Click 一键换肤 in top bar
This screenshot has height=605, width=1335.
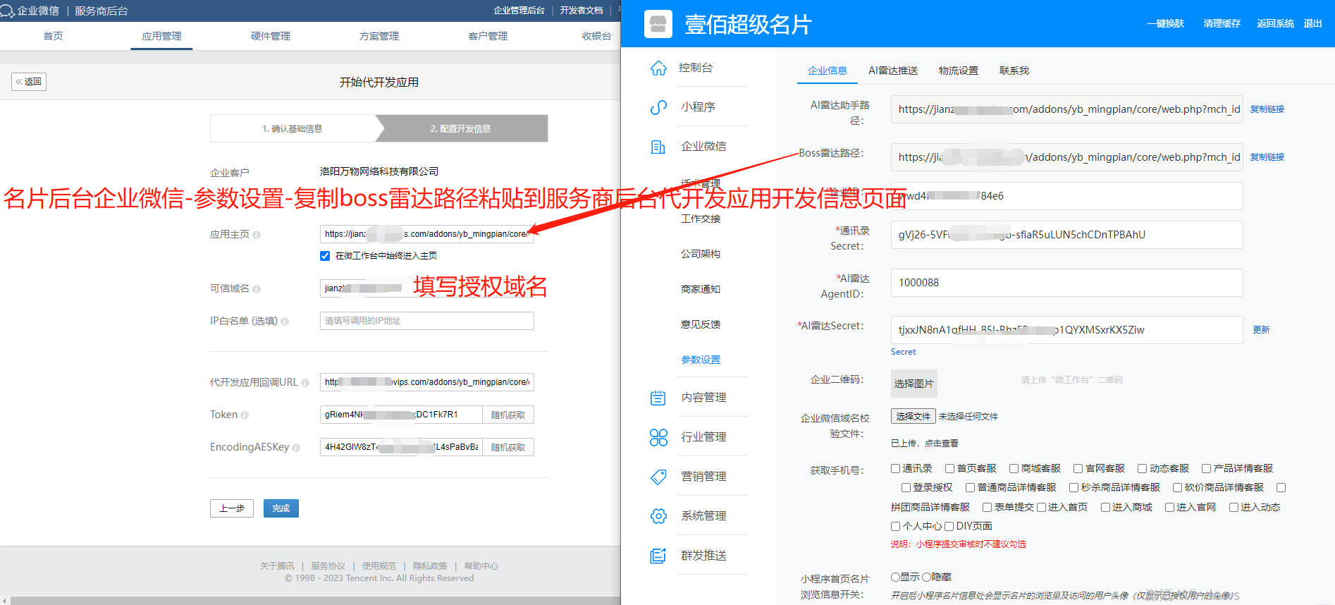pyautogui.click(x=1166, y=24)
